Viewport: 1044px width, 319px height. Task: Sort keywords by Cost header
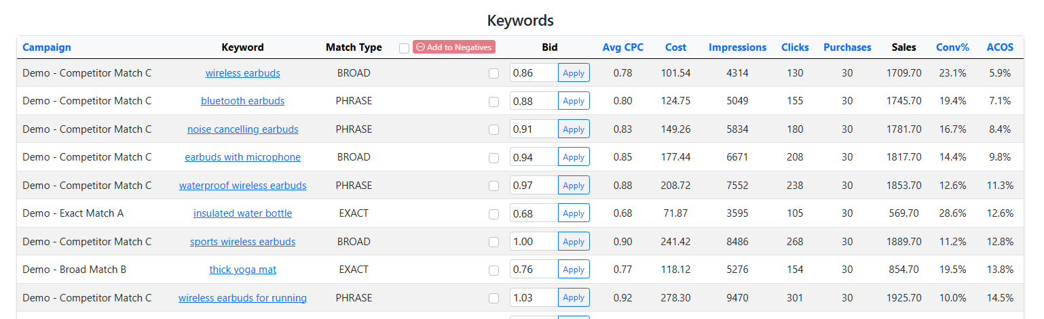click(675, 47)
